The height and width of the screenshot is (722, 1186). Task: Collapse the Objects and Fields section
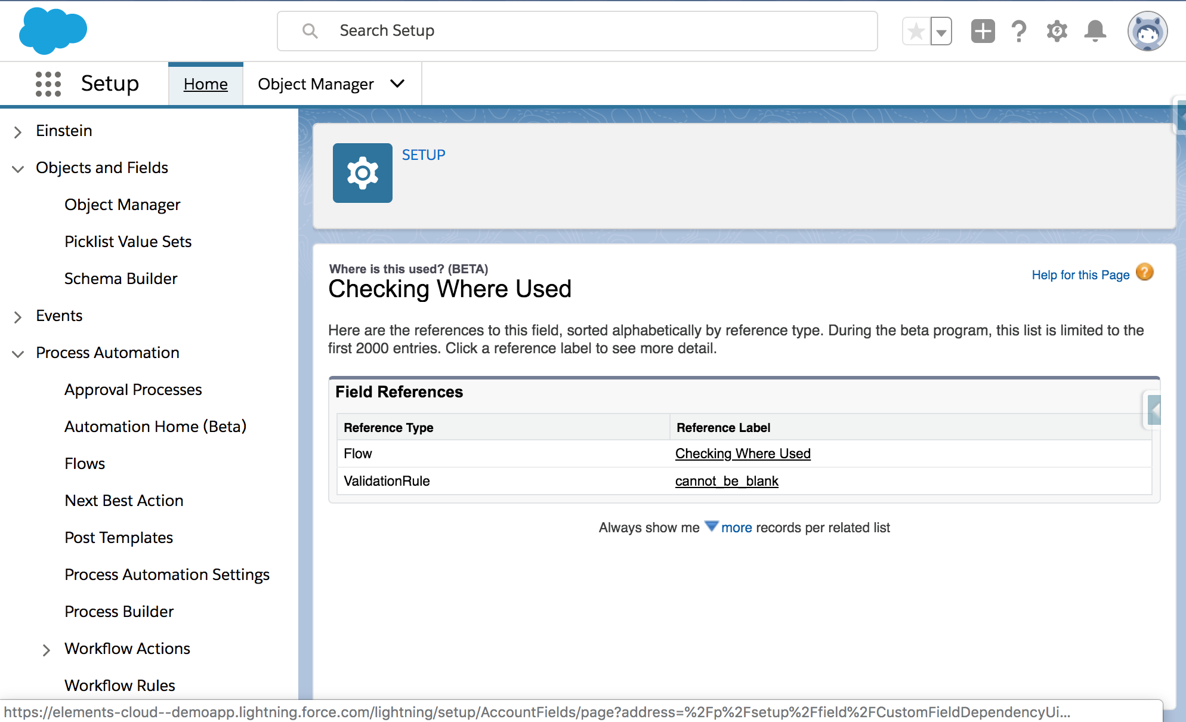pos(18,169)
